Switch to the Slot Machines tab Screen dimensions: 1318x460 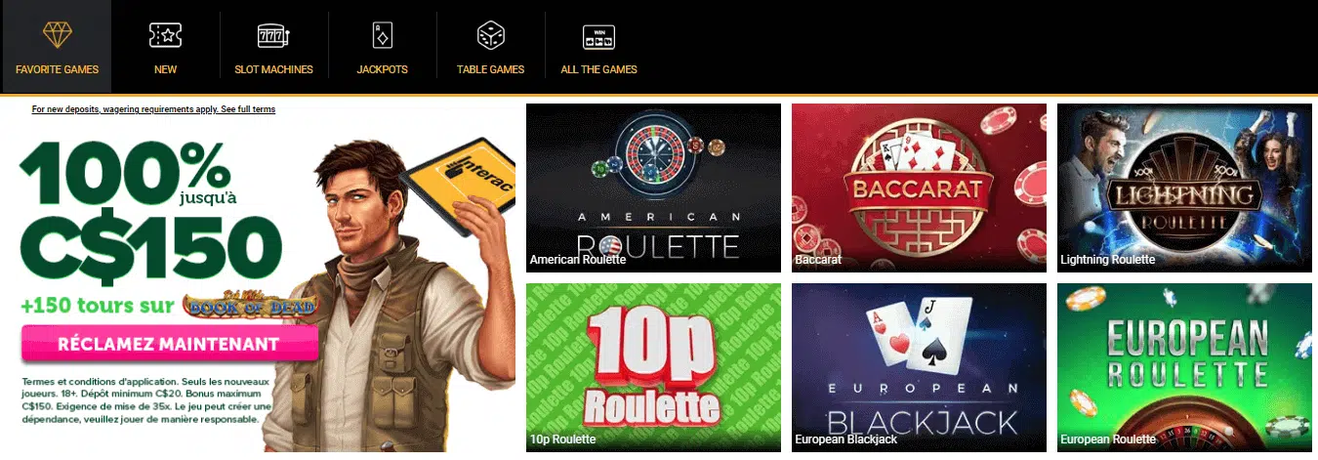pos(273,69)
